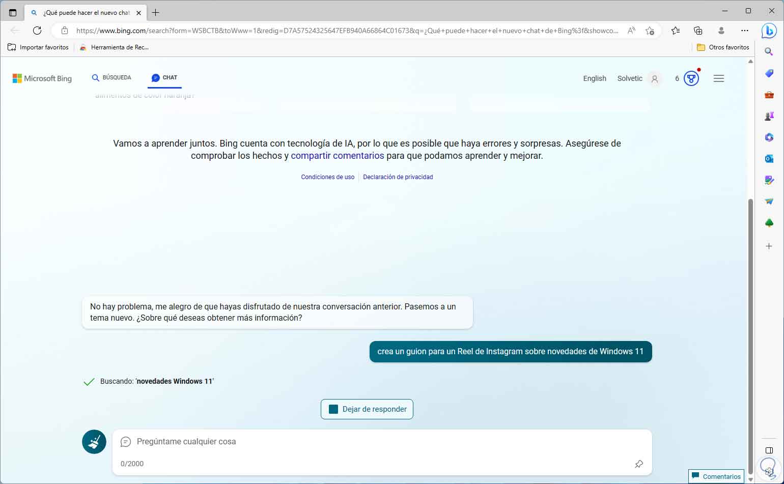Viewport: 784px width, 484px height.
Task: Open the browser profile icon
Action: pos(721,31)
